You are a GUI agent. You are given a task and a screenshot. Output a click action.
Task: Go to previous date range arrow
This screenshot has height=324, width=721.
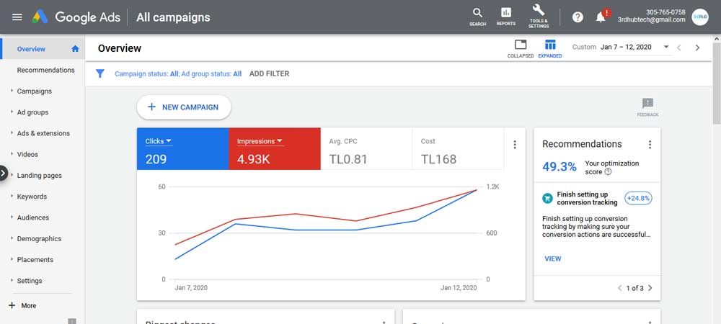point(678,48)
